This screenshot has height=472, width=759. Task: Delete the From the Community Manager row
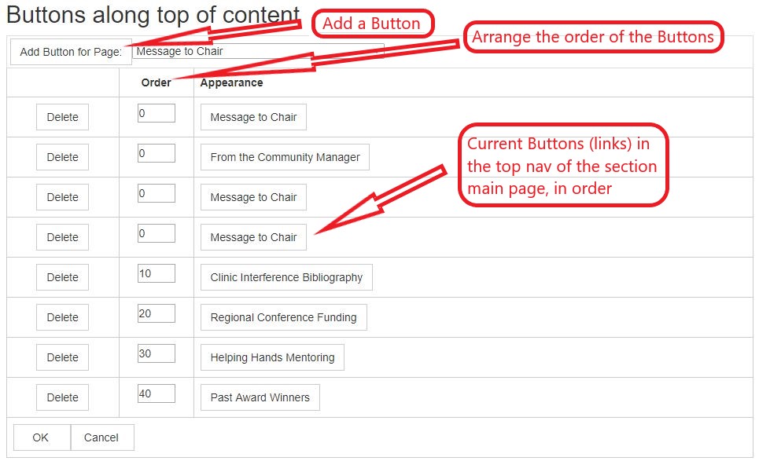(x=62, y=157)
